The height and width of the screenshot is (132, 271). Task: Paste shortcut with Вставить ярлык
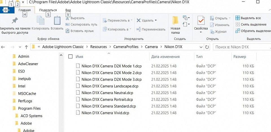tap(80, 31)
